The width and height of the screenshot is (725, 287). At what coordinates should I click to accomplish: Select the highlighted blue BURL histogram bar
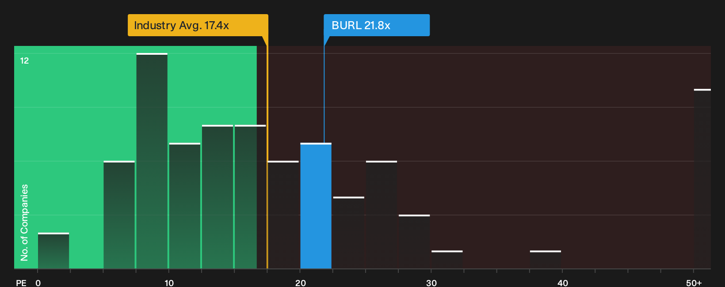point(316,206)
